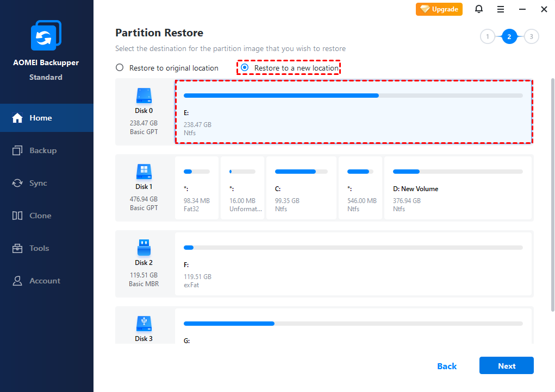555x392 pixels.
Task: Click the Disk 2 USB stick icon
Action: point(144,248)
